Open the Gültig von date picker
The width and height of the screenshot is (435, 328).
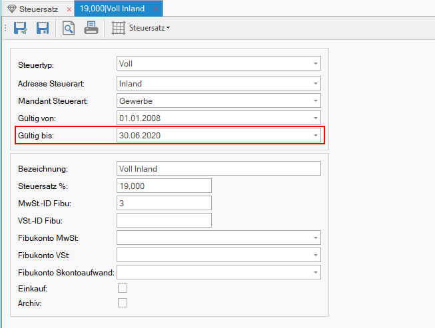316,118
